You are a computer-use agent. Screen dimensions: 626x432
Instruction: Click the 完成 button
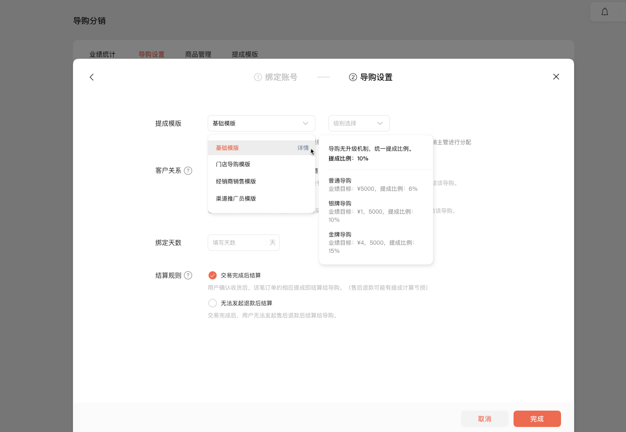(x=537, y=419)
